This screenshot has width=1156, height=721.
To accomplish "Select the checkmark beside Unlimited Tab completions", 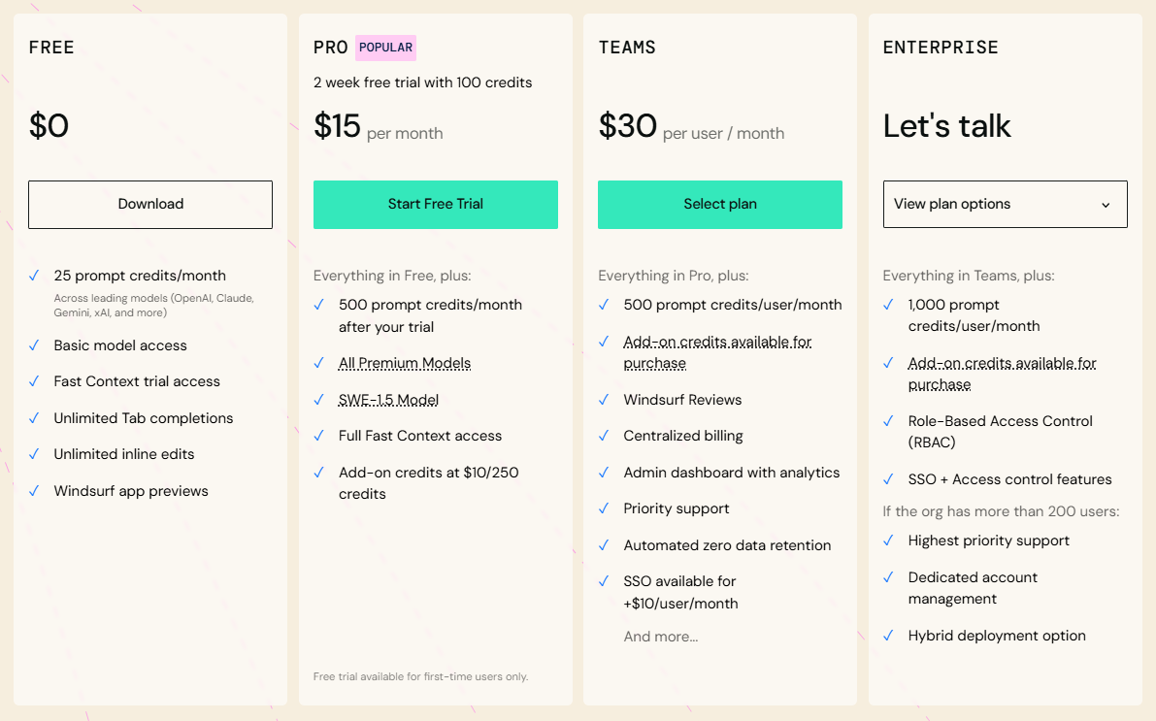I will (34, 418).
